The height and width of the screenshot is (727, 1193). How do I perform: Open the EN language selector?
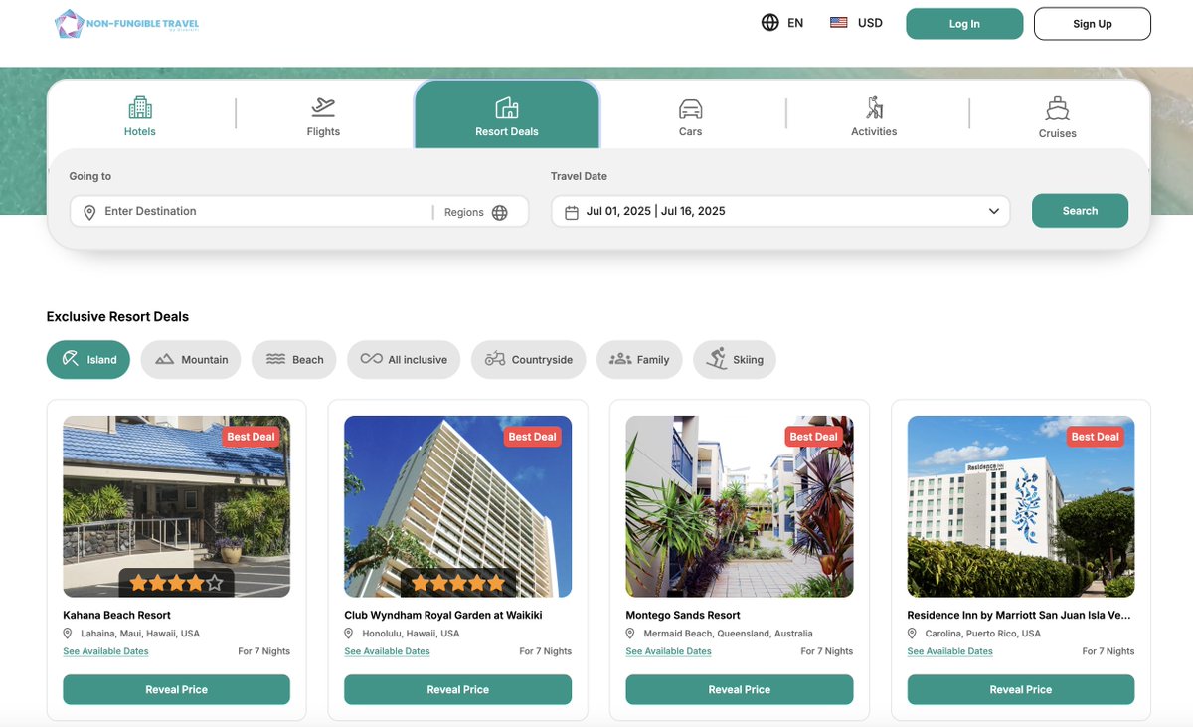[782, 23]
